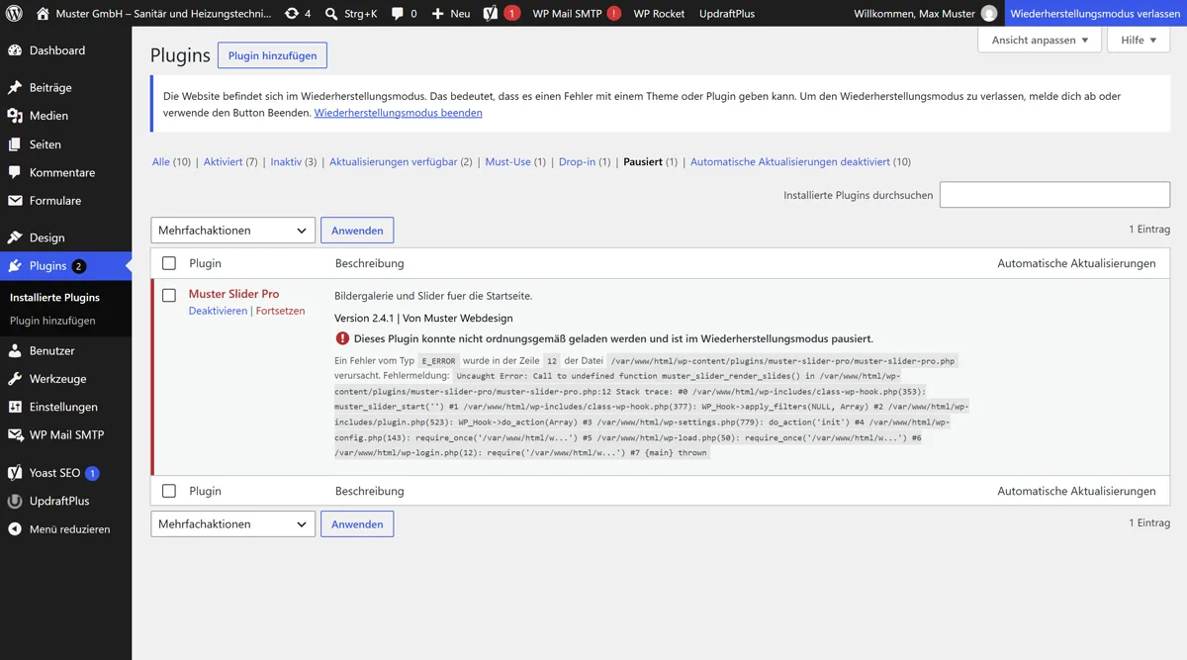Click the Muster Slider Pro plugin name
Image resolution: width=1187 pixels, height=660 pixels.
[x=233, y=294]
